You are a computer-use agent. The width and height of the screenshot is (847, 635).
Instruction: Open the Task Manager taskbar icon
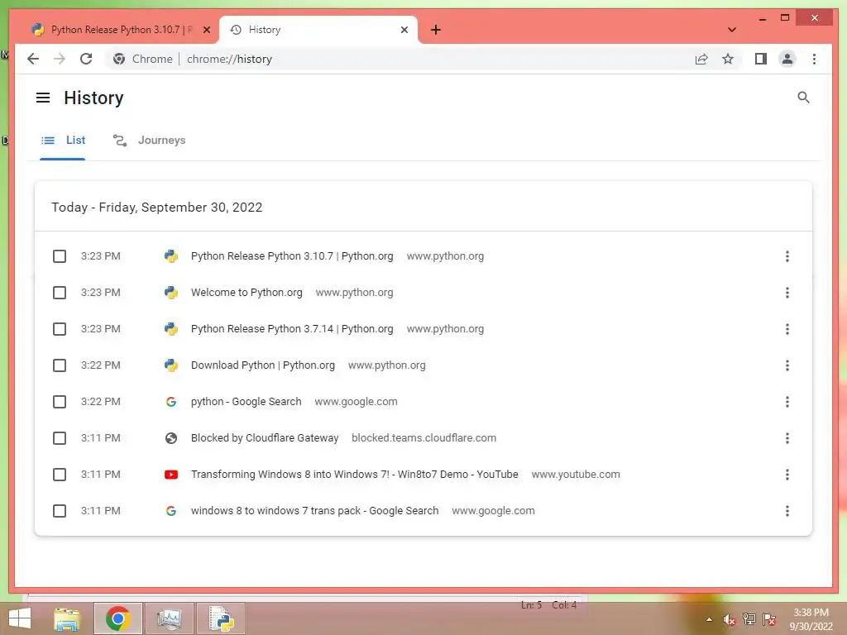(x=170, y=618)
